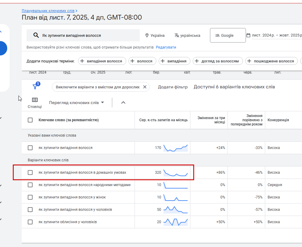This screenshot has height=247, width=302.
Task: Click trend sparkline for the 170 searches row
Action: pos(176,148)
